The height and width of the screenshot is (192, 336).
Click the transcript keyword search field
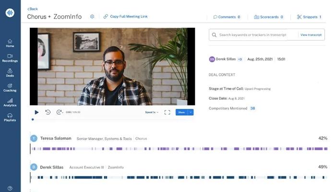tap(253, 35)
